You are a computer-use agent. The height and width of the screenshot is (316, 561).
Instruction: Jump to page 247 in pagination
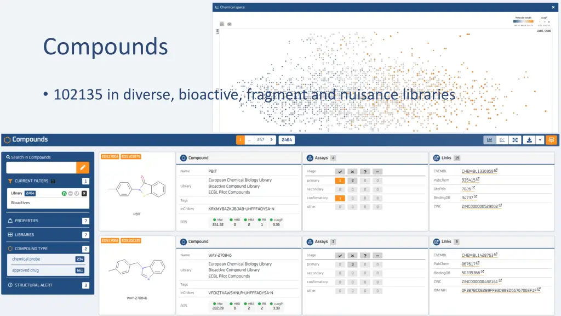(261, 140)
